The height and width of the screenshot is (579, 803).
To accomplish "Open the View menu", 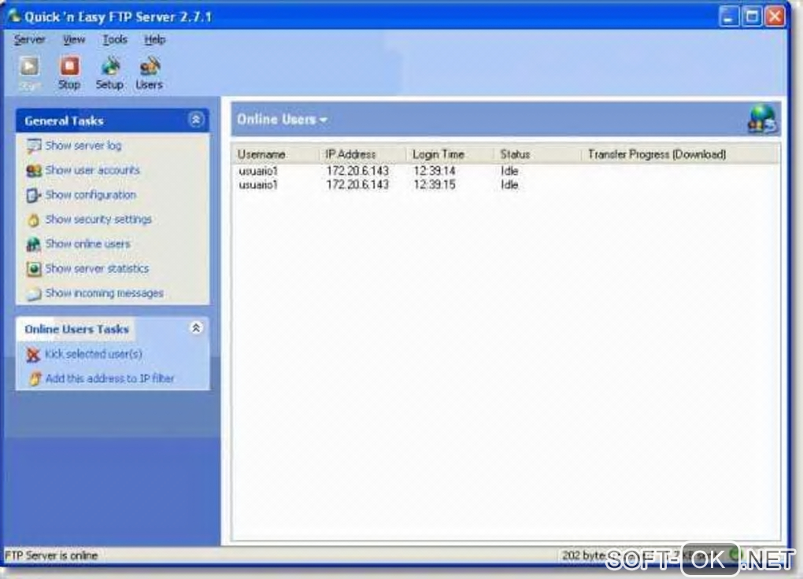I will (x=74, y=39).
